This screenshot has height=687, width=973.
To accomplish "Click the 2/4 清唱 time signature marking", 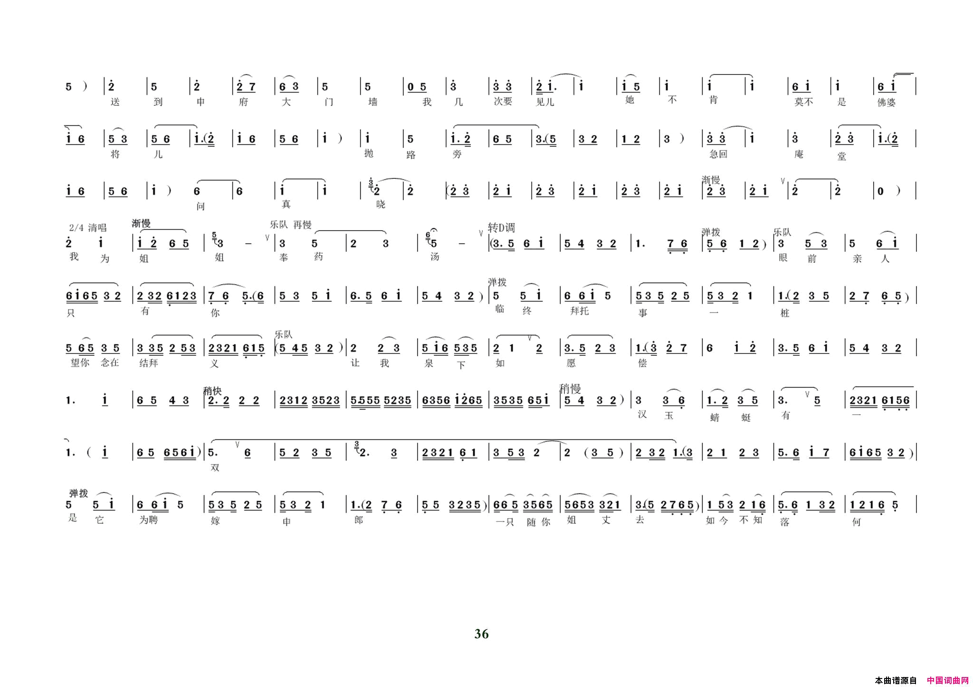I will point(88,228).
